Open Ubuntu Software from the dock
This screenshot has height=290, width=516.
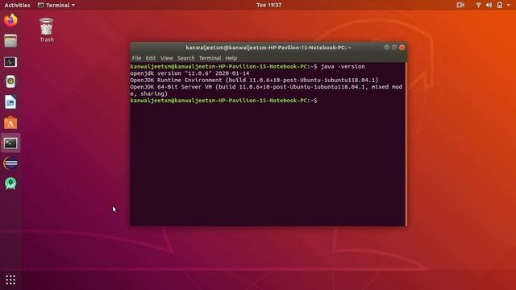pyautogui.click(x=10, y=122)
